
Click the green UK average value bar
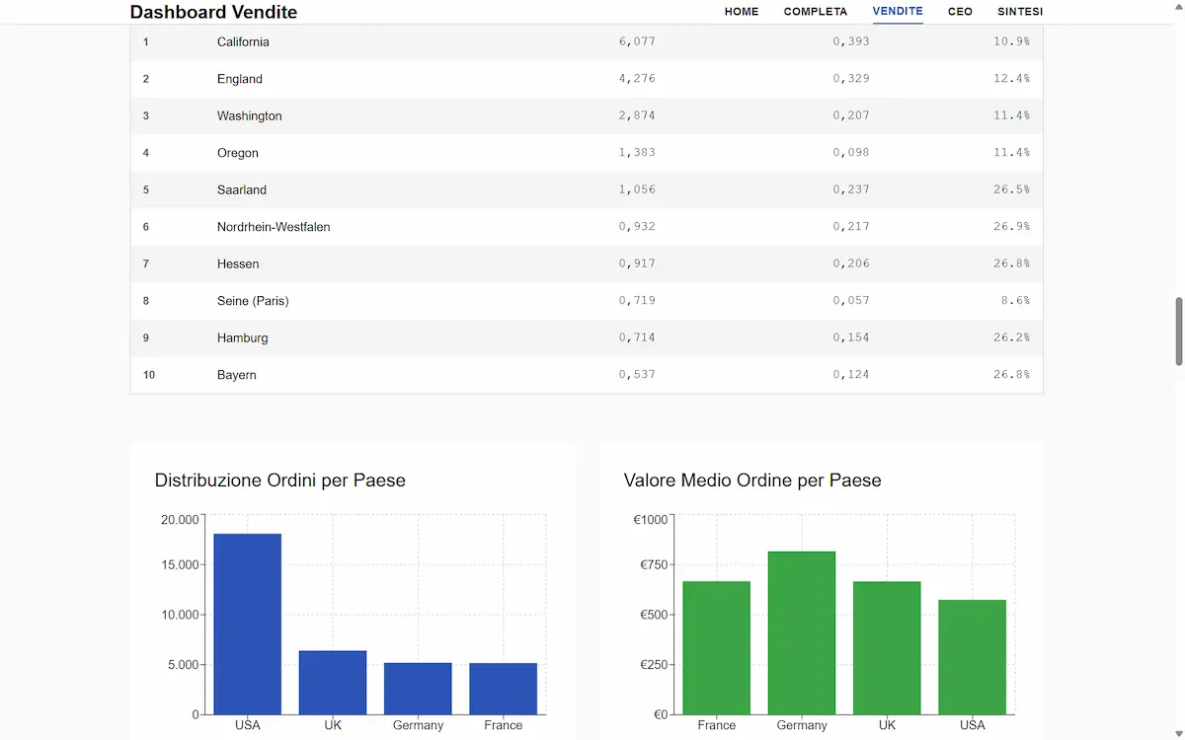click(x=887, y=647)
